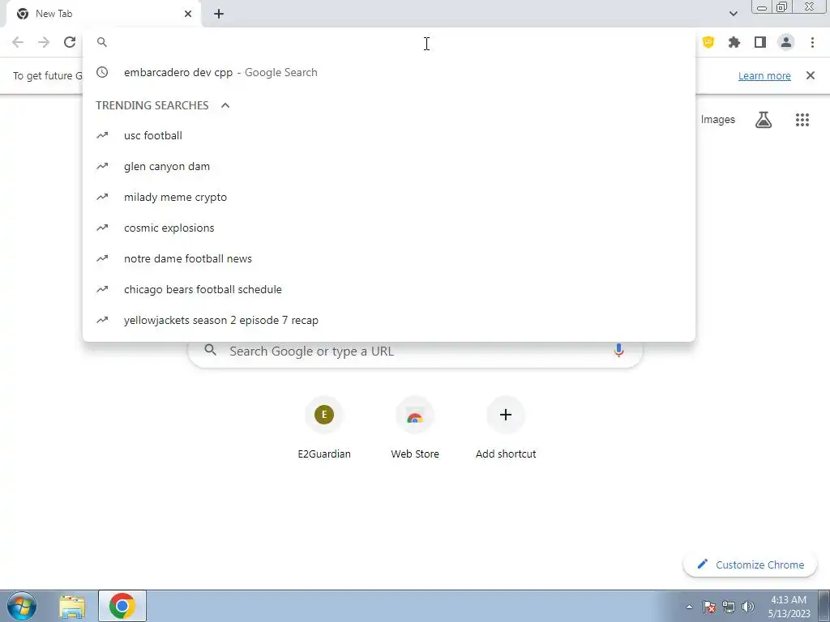
Task: Reload the page with the refresh icon
Action: click(x=70, y=42)
